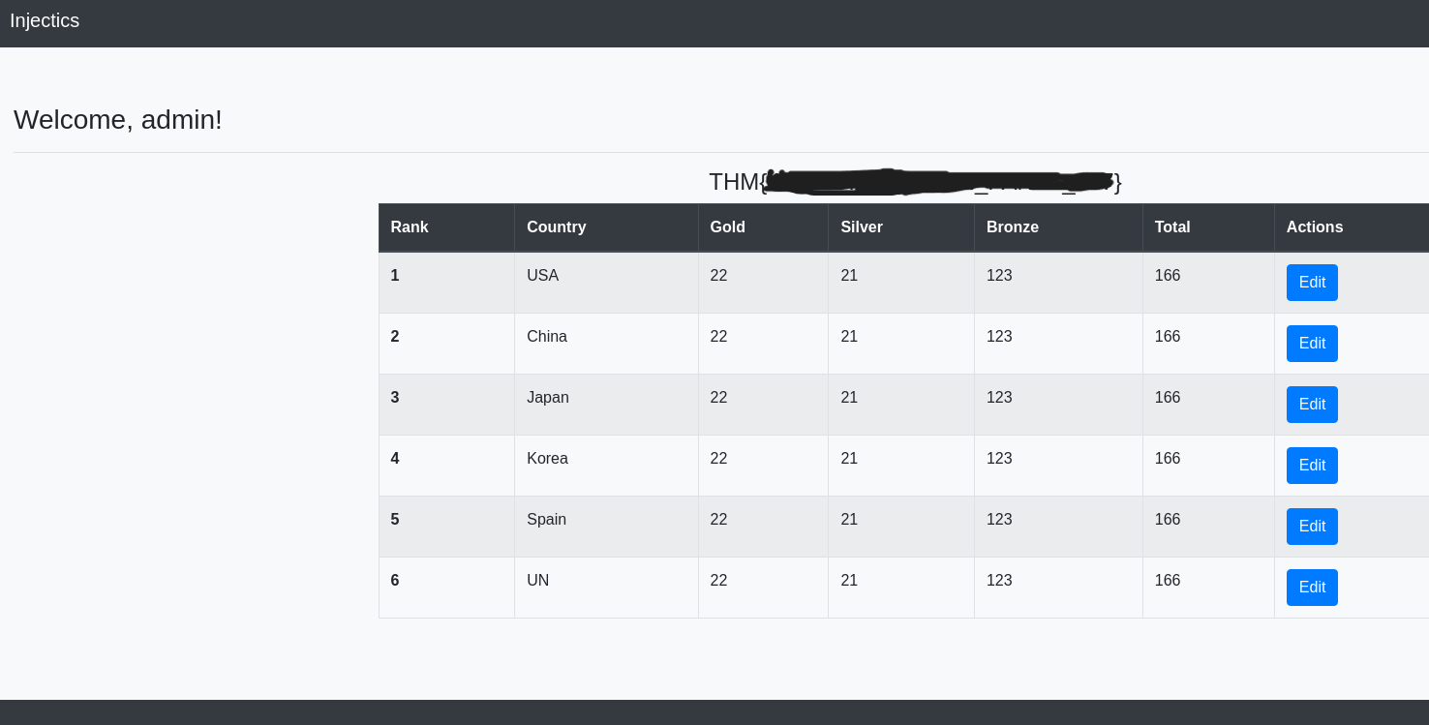Click the Gold column header
The width and height of the screenshot is (1429, 725).
727,227
